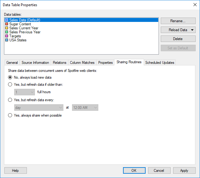Select the Sales Data (Default) table

coord(81,20)
